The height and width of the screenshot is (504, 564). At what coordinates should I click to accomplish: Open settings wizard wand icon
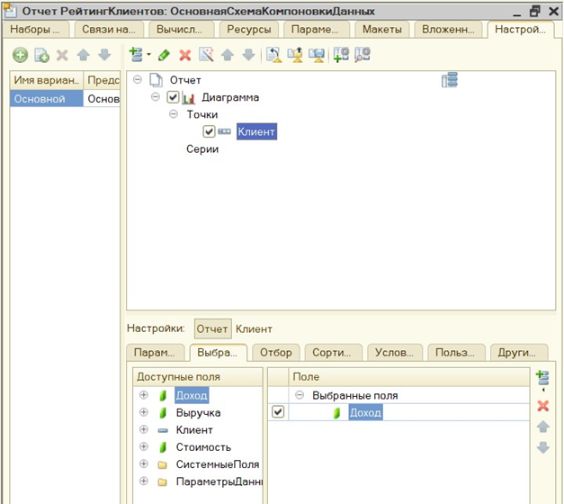[207, 55]
